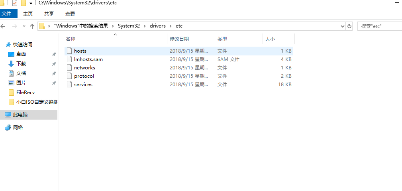Switch to the 共享 tab
The height and width of the screenshot is (191, 402).
tap(49, 14)
